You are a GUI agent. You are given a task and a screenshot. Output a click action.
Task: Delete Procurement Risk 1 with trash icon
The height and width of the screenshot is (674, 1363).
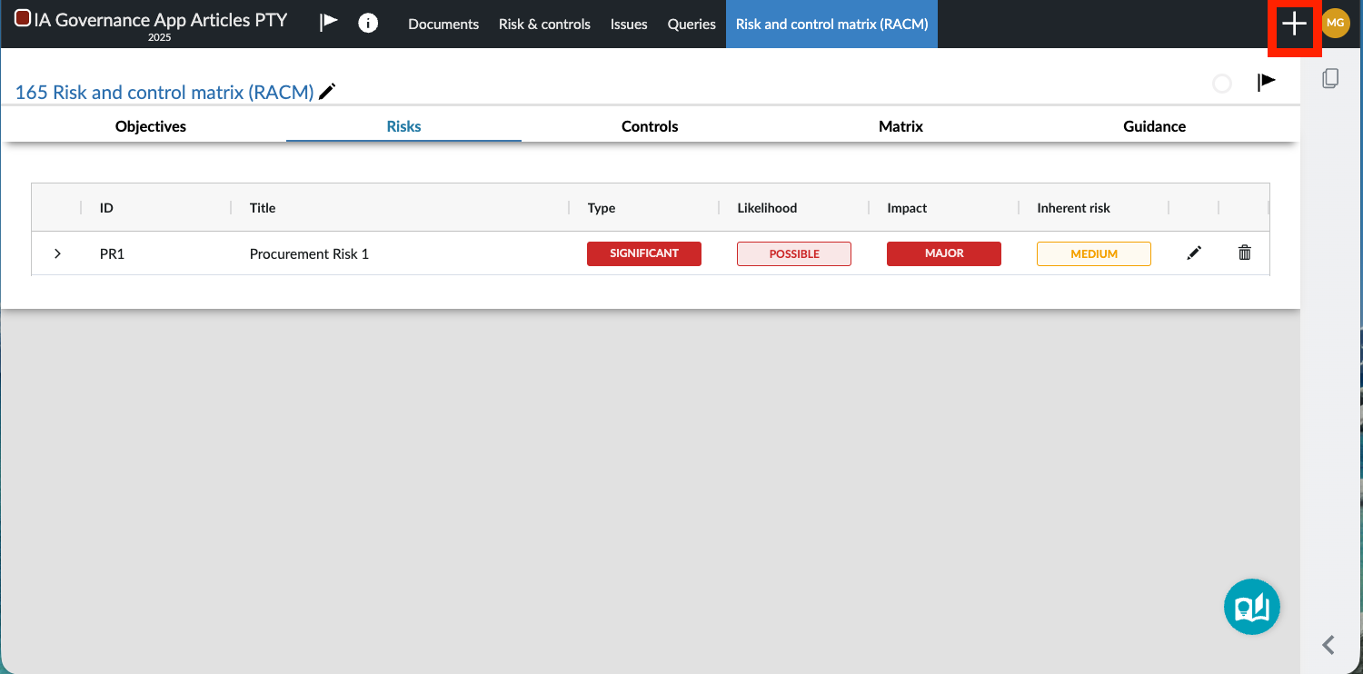pyautogui.click(x=1245, y=253)
